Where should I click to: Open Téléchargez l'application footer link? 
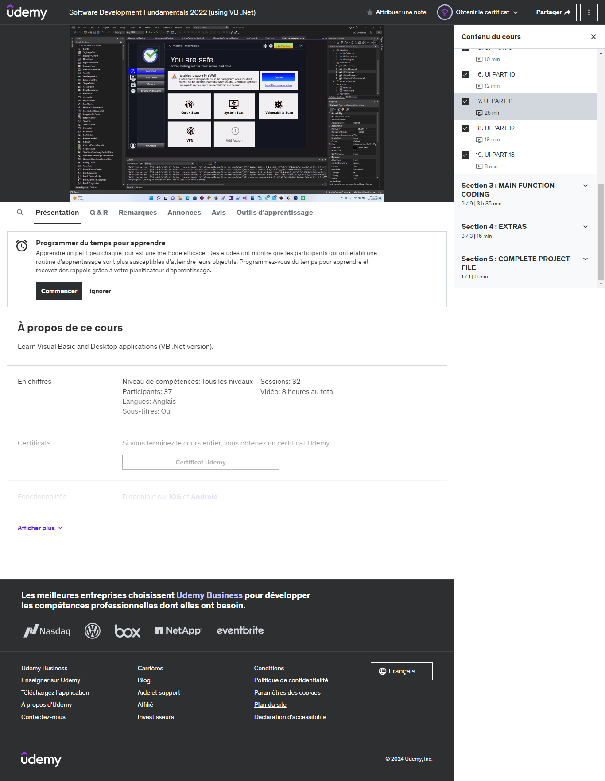point(55,692)
